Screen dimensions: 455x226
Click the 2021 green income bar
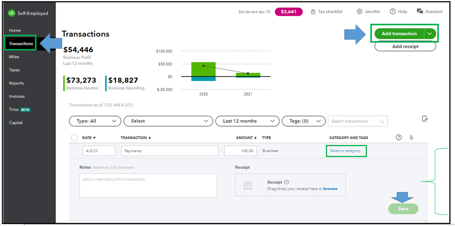[x=248, y=75]
